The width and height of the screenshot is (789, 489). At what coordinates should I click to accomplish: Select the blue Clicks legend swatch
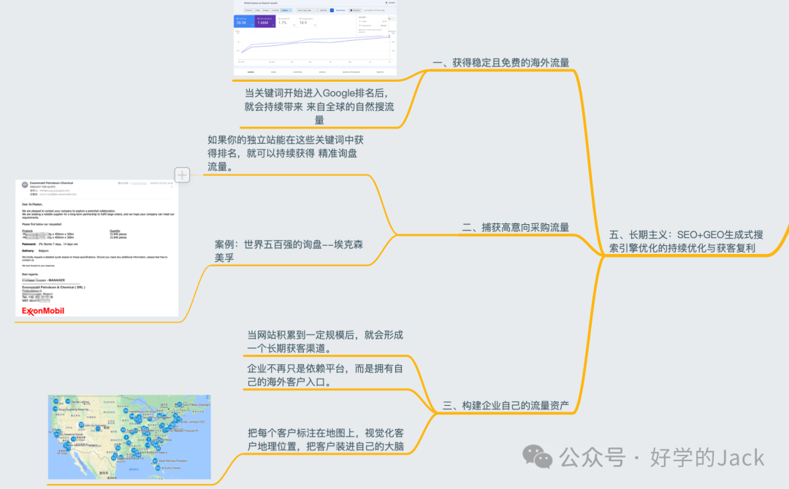359,21
